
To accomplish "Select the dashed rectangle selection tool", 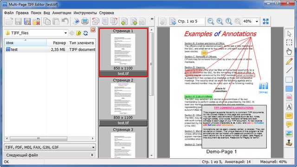I will click(289, 43).
